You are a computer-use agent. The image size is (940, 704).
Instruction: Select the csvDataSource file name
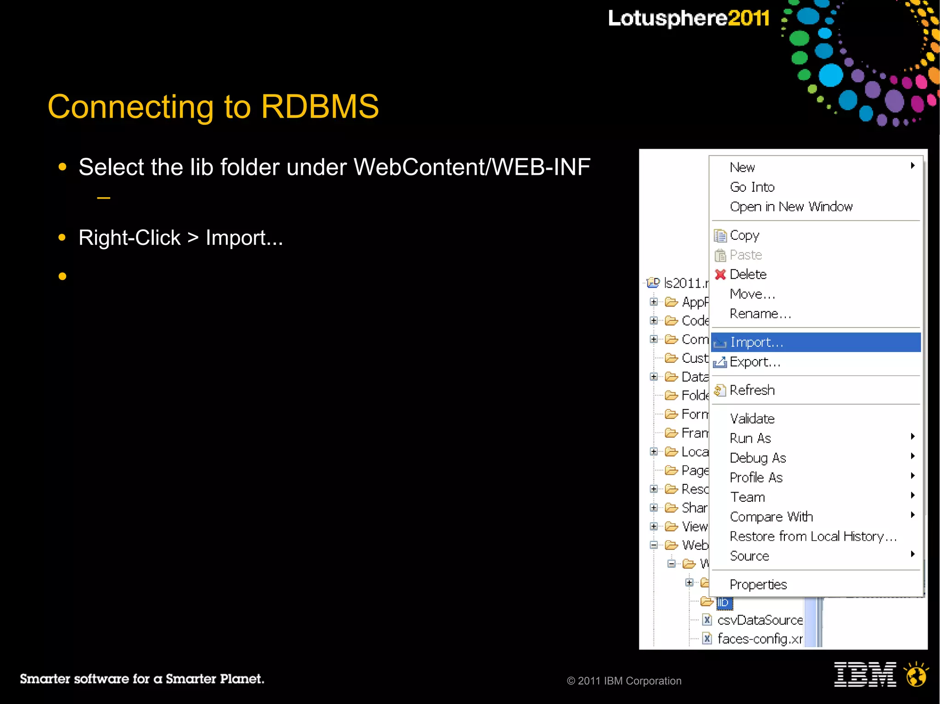760,620
